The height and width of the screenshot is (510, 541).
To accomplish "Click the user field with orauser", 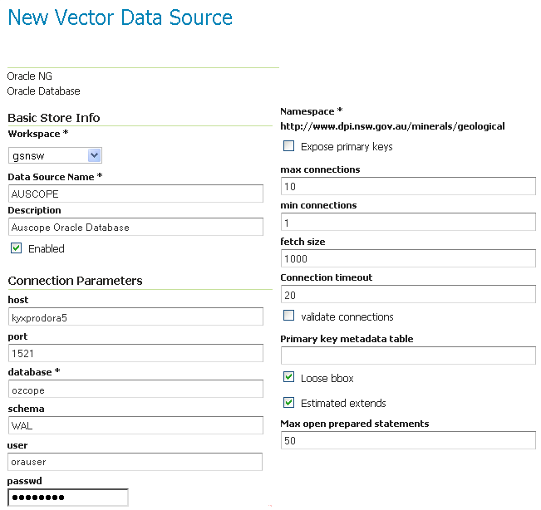I will [x=135, y=462].
